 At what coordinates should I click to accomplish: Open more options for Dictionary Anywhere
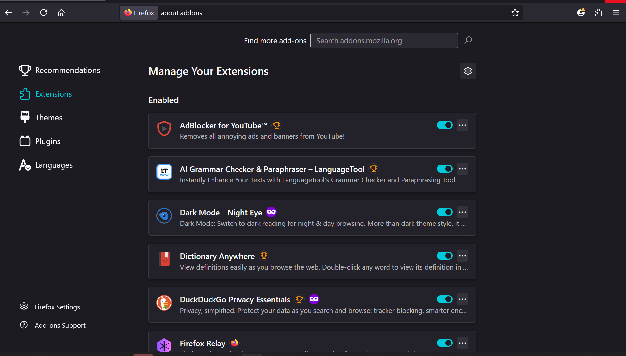click(x=463, y=256)
